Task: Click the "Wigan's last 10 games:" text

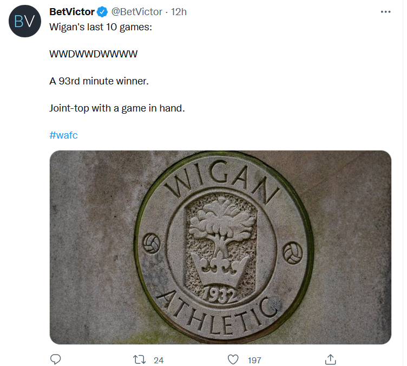Action: coord(101,26)
